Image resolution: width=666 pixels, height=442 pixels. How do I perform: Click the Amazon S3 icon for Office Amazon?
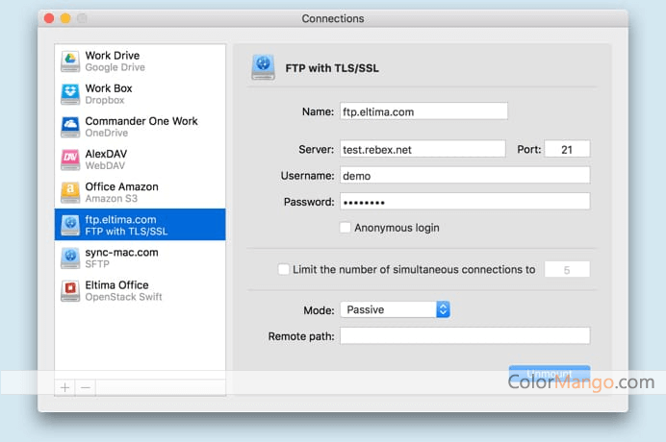[x=70, y=192]
